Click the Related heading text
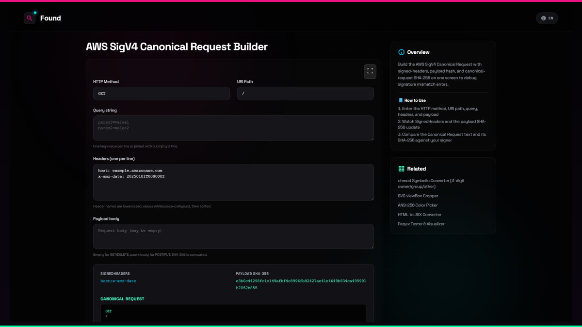This screenshot has width=582, height=327. [417, 169]
